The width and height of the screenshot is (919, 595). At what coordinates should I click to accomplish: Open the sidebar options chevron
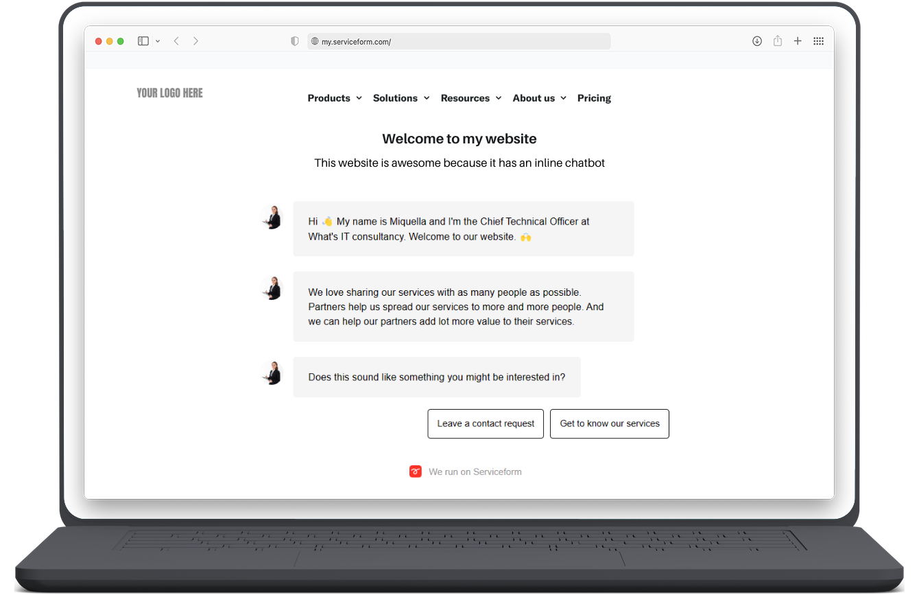pos(158,41)
